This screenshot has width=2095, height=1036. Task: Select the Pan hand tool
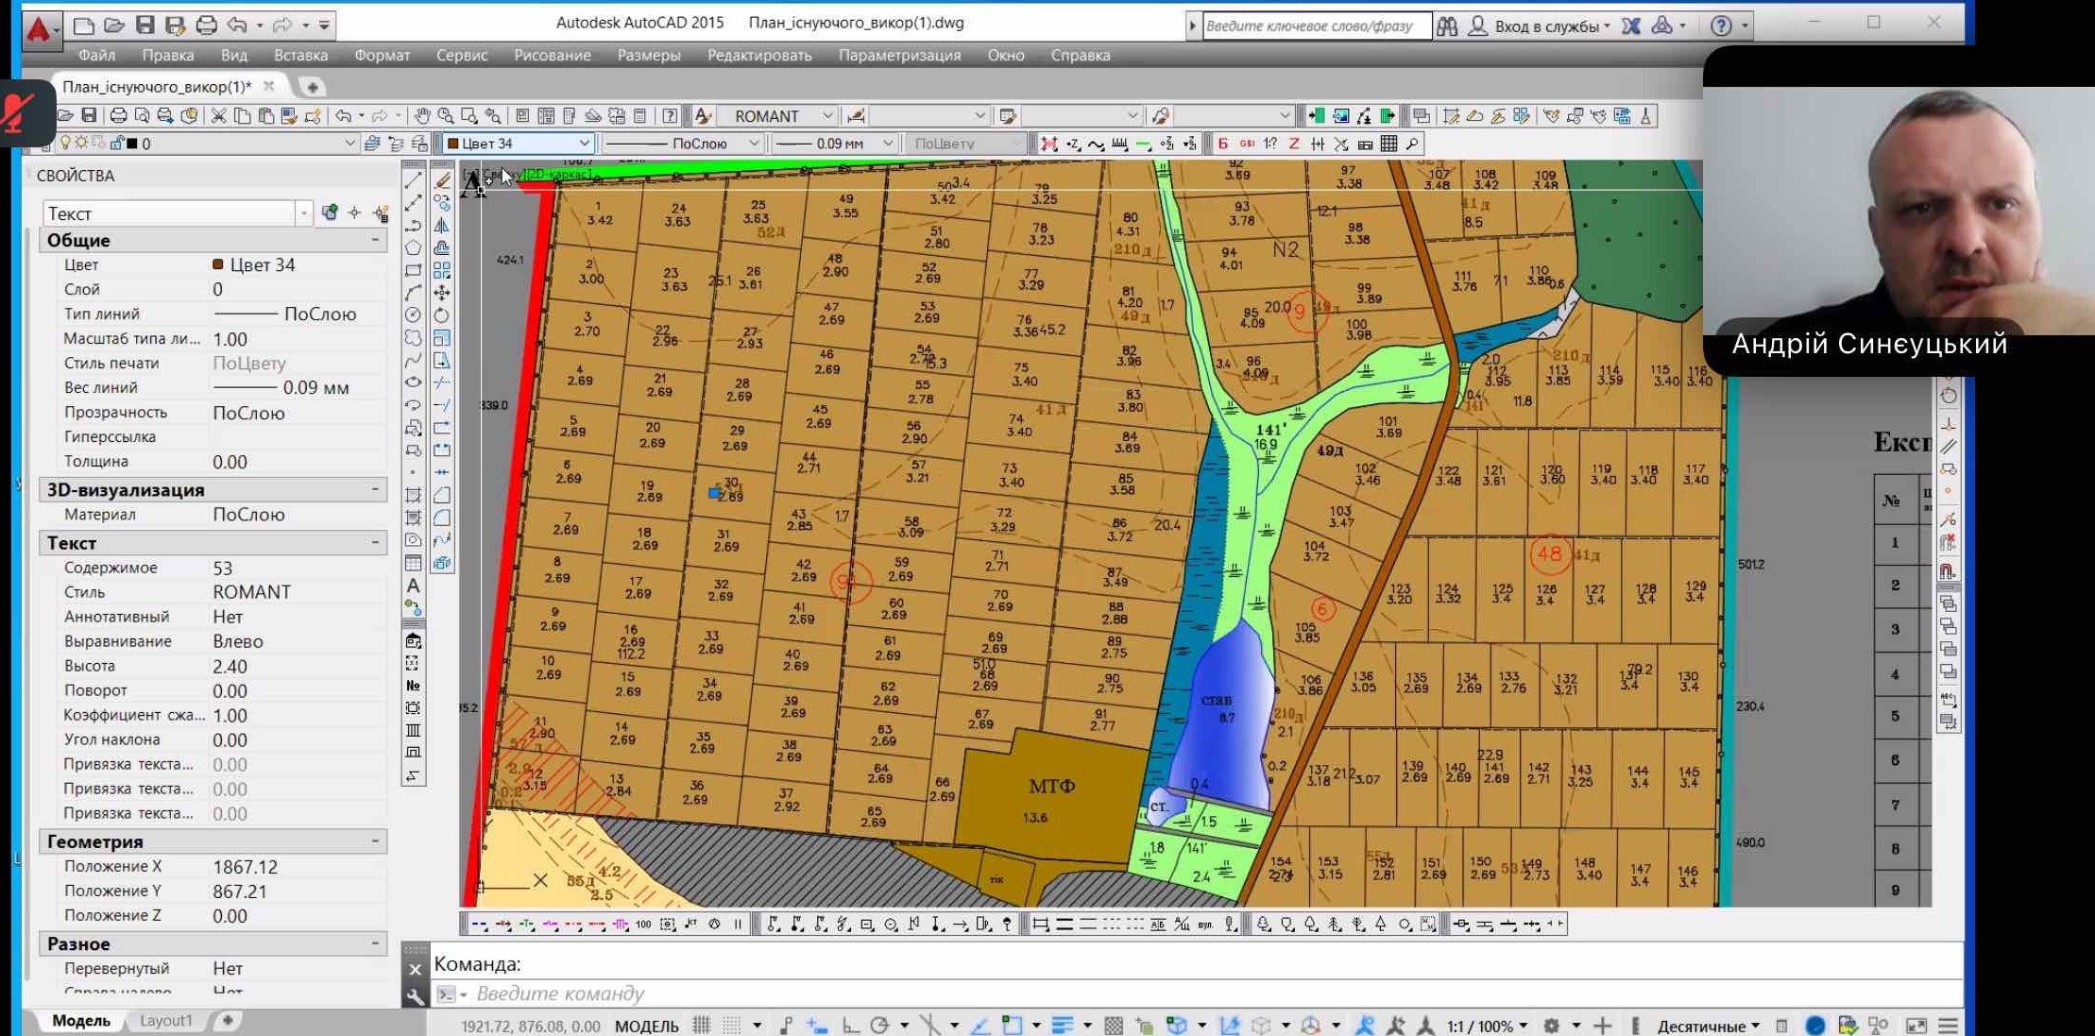click(x=421, y=115)
